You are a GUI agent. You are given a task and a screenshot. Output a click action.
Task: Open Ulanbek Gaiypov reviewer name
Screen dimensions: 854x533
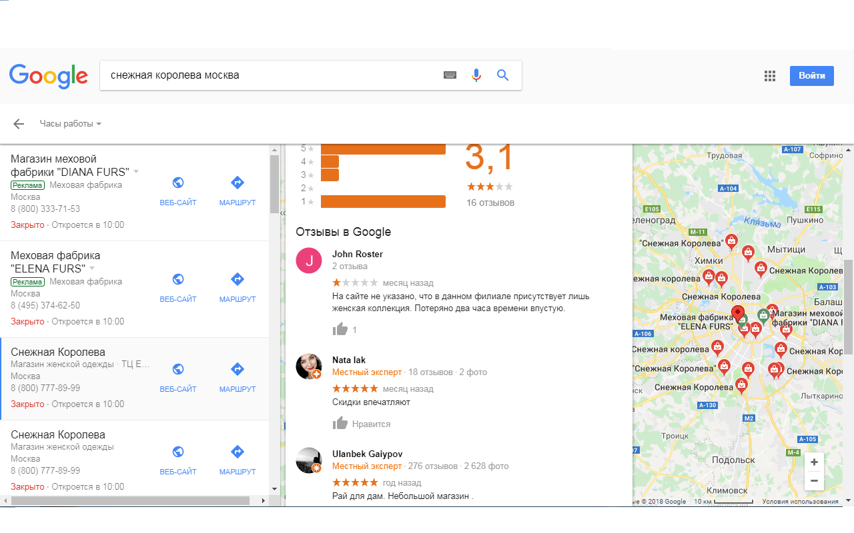pos(367,454)
